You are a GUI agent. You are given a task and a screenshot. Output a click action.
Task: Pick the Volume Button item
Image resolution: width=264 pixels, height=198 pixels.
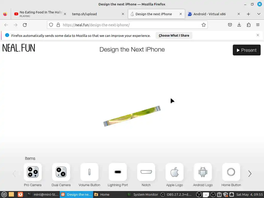[89, 172]
